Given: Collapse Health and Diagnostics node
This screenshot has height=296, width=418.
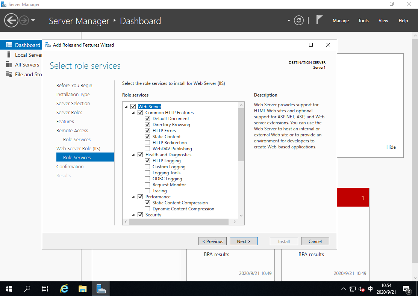Looking at the screenshot, I should tap(133, 155).
